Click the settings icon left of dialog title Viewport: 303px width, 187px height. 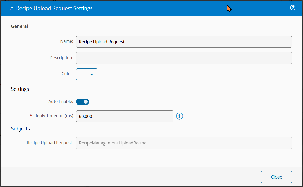click(x=11, y=9)
